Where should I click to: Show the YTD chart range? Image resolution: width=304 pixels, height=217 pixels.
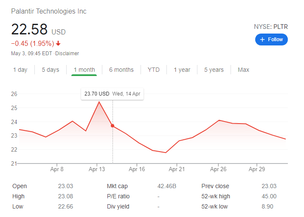coord(154,70)
